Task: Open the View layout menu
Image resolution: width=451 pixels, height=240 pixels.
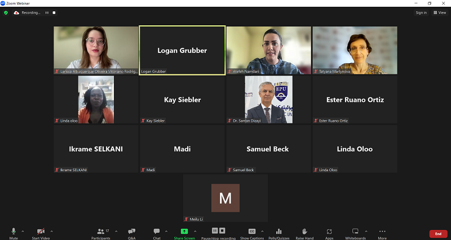Action: pyautogui.click(x=440, y=12)
